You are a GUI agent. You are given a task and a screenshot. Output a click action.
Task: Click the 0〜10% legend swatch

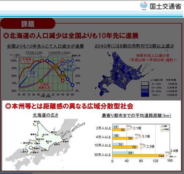pyautogui.click(x=145, y=84)
